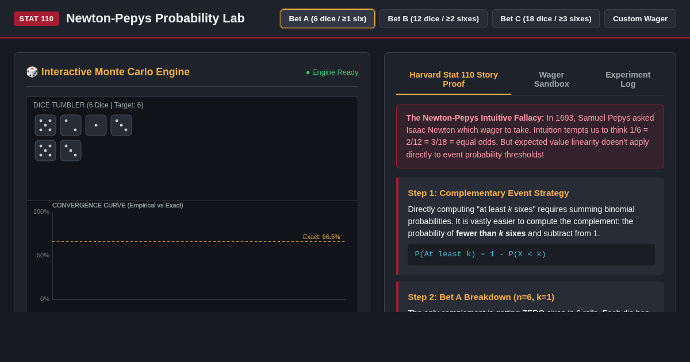
Task: Select Bet A (6 dice / ≥1 six)
Action: [x=328, y=18]
